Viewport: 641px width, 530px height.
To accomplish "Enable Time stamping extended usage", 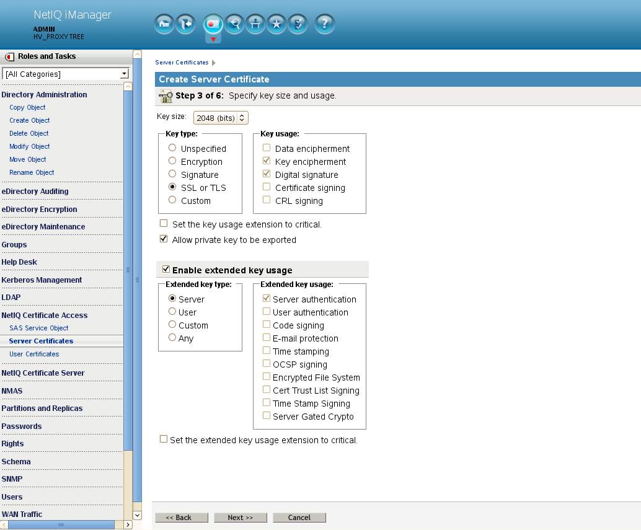I will [267, 351].
